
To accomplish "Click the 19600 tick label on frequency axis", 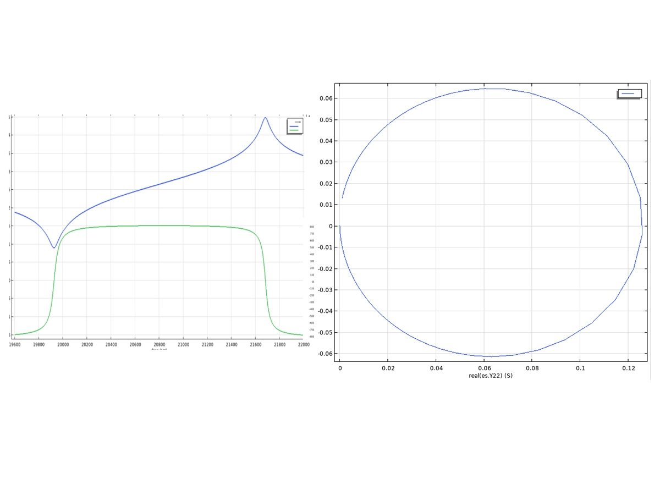I will pyautogui.click(x=14, y=344).
